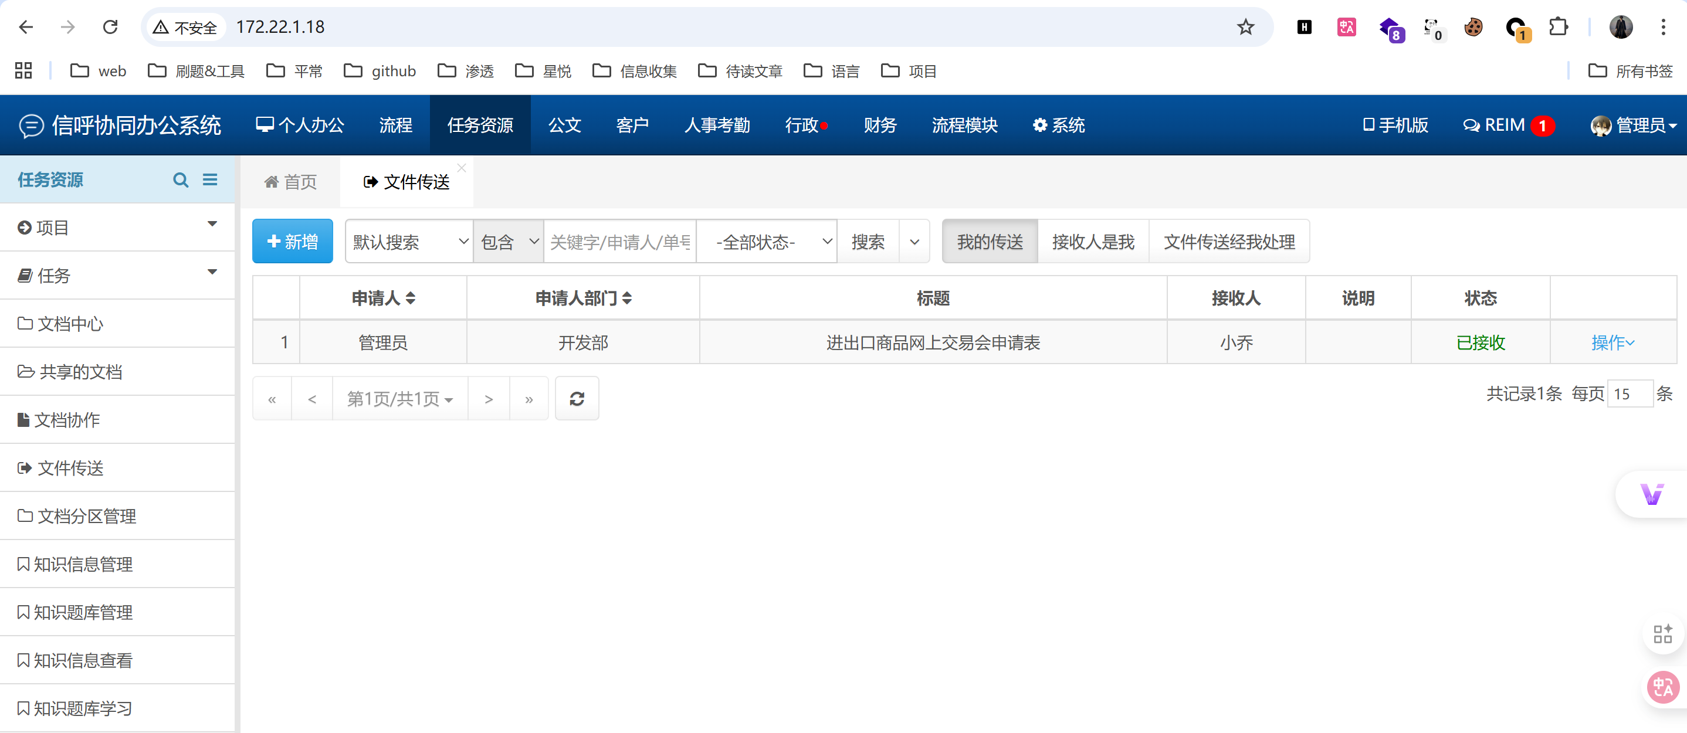Go to next page with > button
The image size is (1687, 733).
point(489,398)
